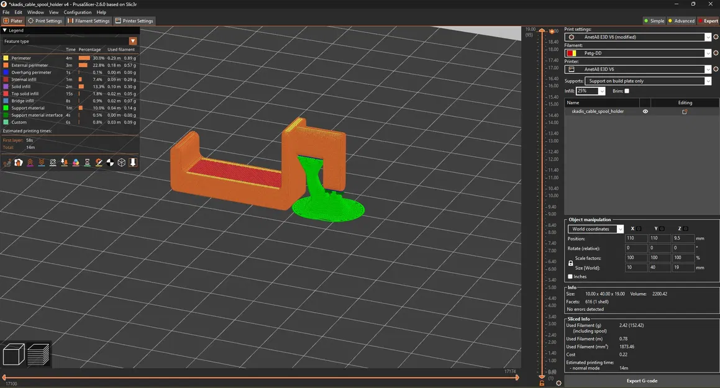
Task: Switch to Plater tab
Action: pyautogui.click(x=12, y=20)
